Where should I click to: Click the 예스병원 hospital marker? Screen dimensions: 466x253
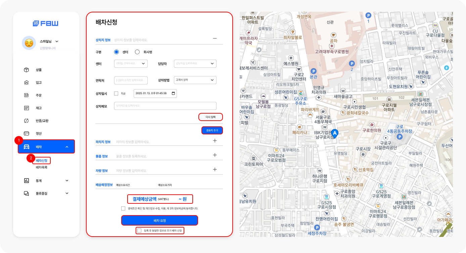click(291, 58)
